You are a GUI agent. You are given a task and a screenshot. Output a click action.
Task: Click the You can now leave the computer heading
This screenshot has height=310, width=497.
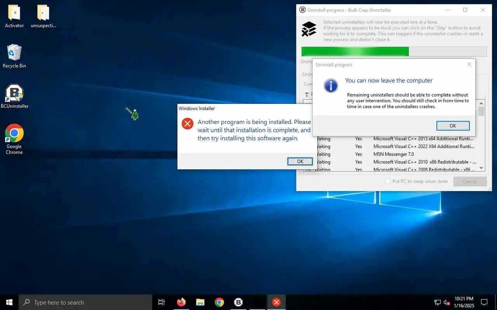[x=389, y=81]
